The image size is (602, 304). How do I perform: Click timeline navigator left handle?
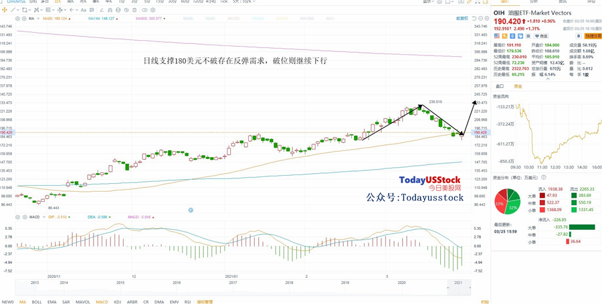coord(449,287)
